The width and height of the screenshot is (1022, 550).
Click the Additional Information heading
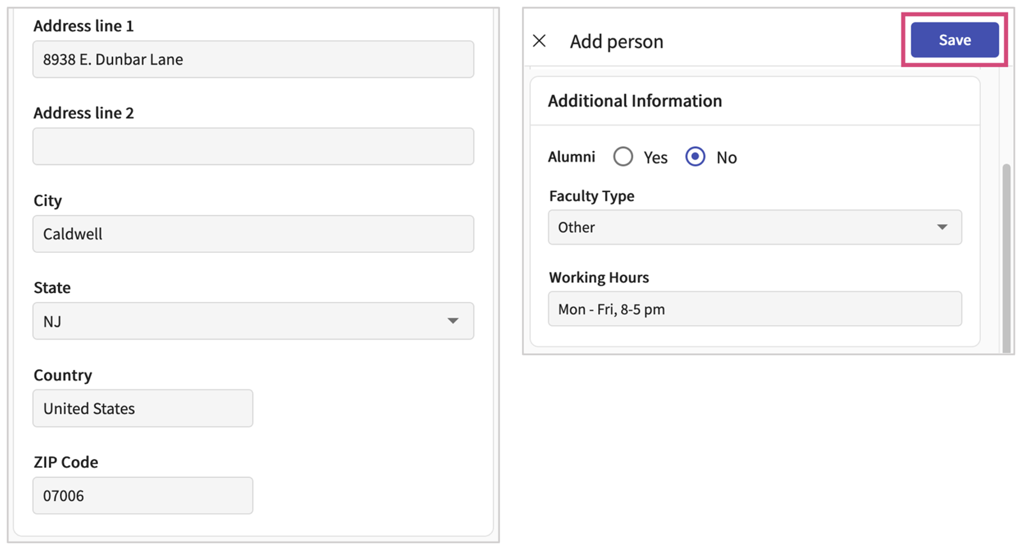click(635, 100)
